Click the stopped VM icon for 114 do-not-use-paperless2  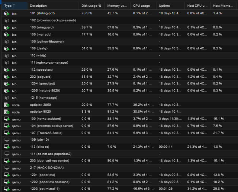(x=7, y=154)
